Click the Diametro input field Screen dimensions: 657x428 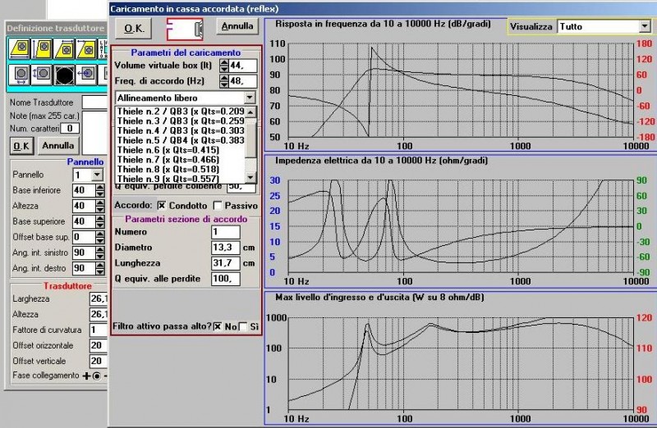[226, 248]
